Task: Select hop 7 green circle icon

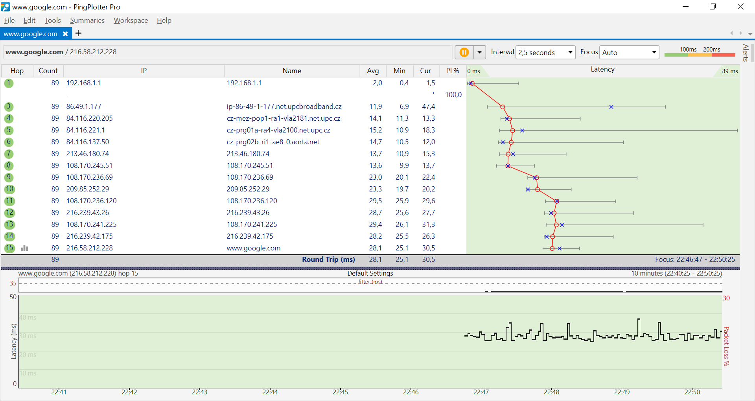Action: tap(9, 154)
